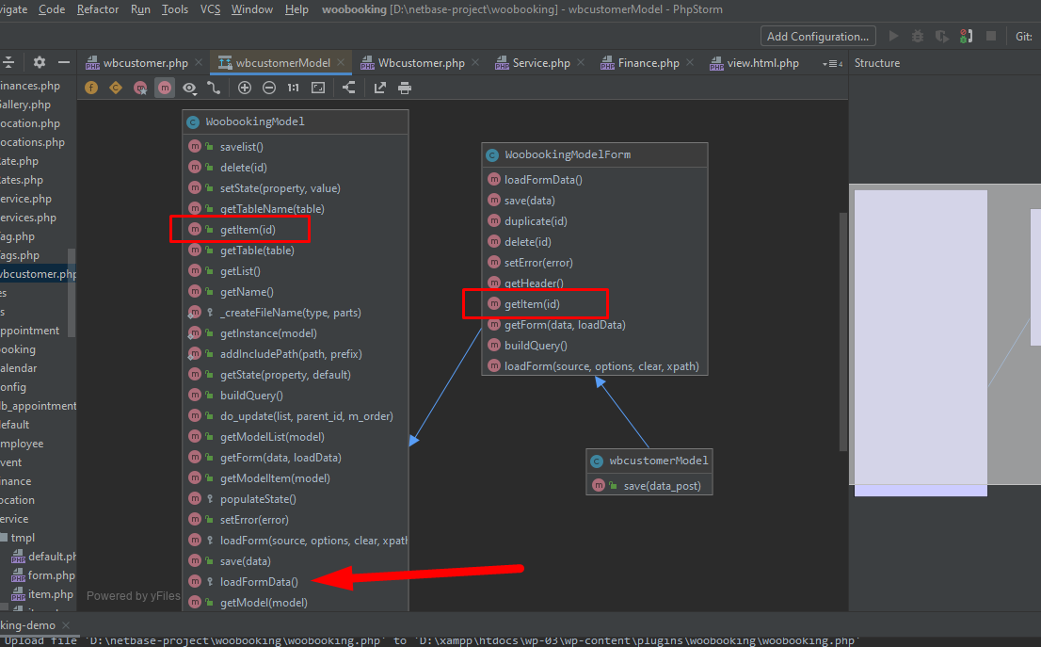Close the wbcustomerModel diagram tab
This screenshot has height=647, width=1041.
click(x=343, y=63)
